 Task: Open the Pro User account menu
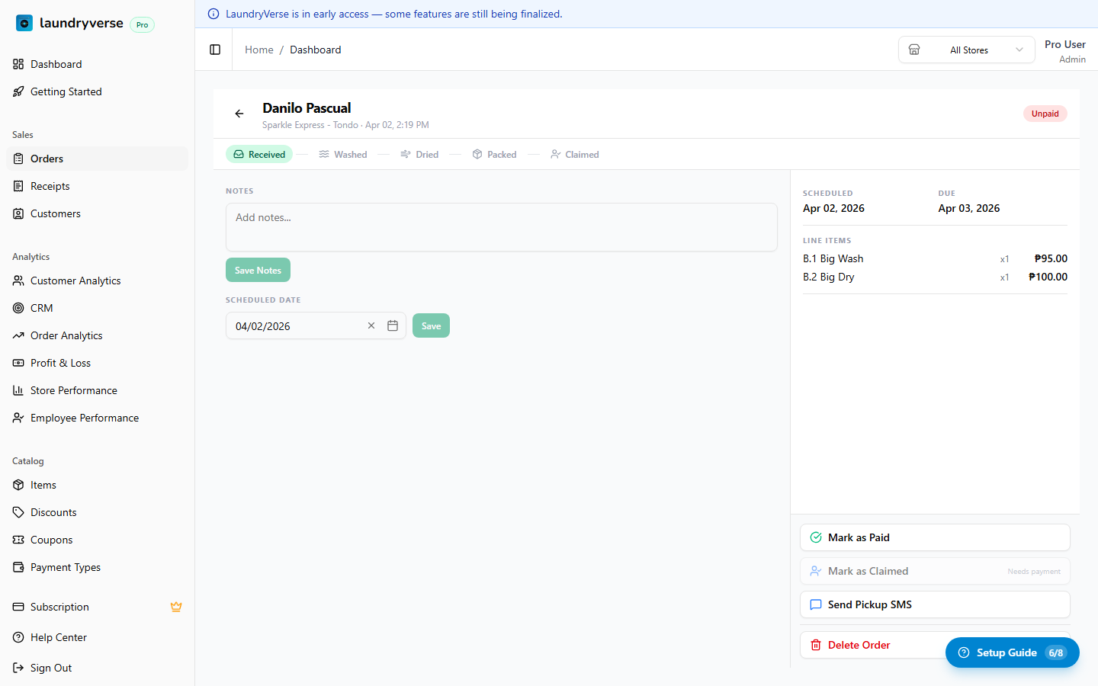tap(1064, 51)
